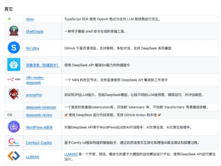Click the purple WordPress ai助手 icon
Viewport: 221px width, 166px height.
coord(14,127)
